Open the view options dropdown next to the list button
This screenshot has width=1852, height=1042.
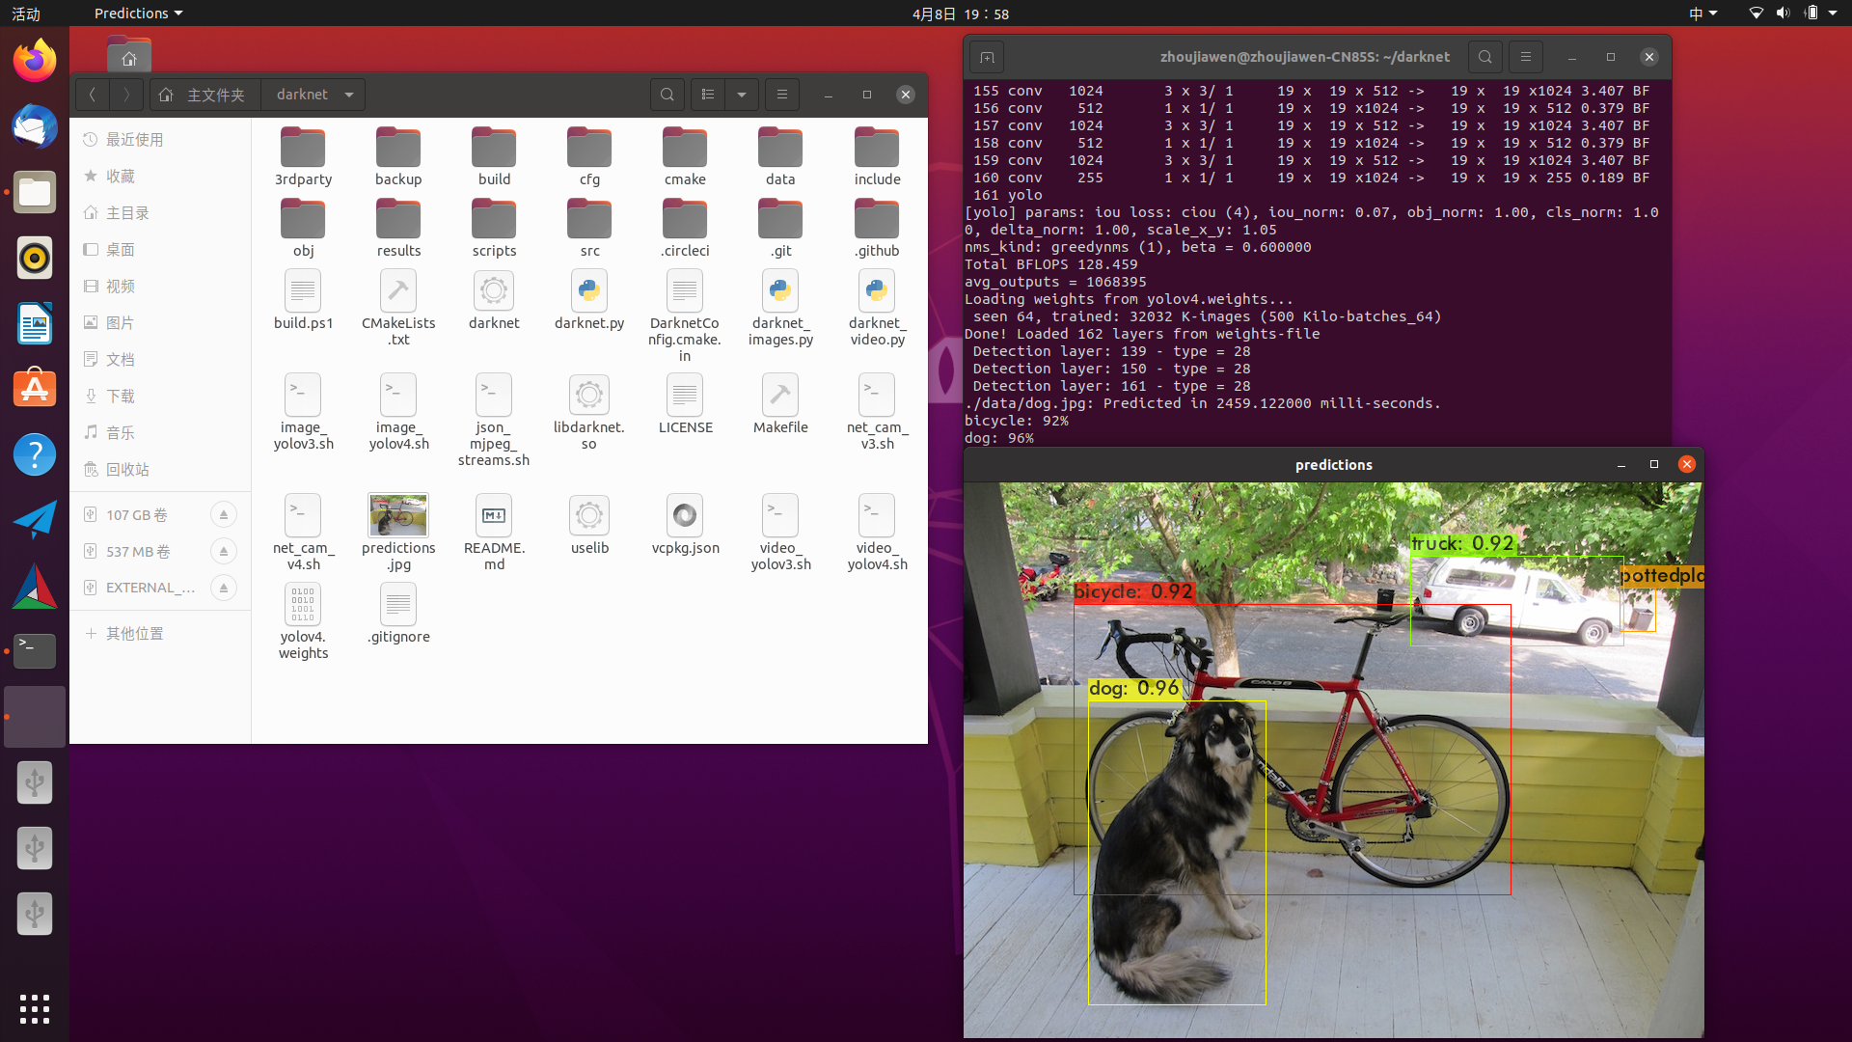[741, 94]
